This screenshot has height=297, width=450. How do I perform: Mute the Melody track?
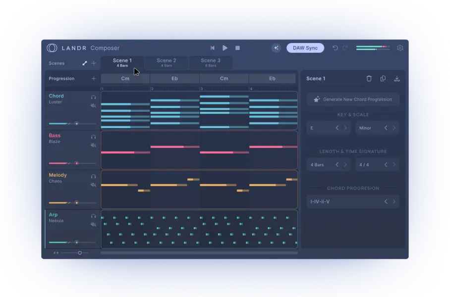click(93, 185)
